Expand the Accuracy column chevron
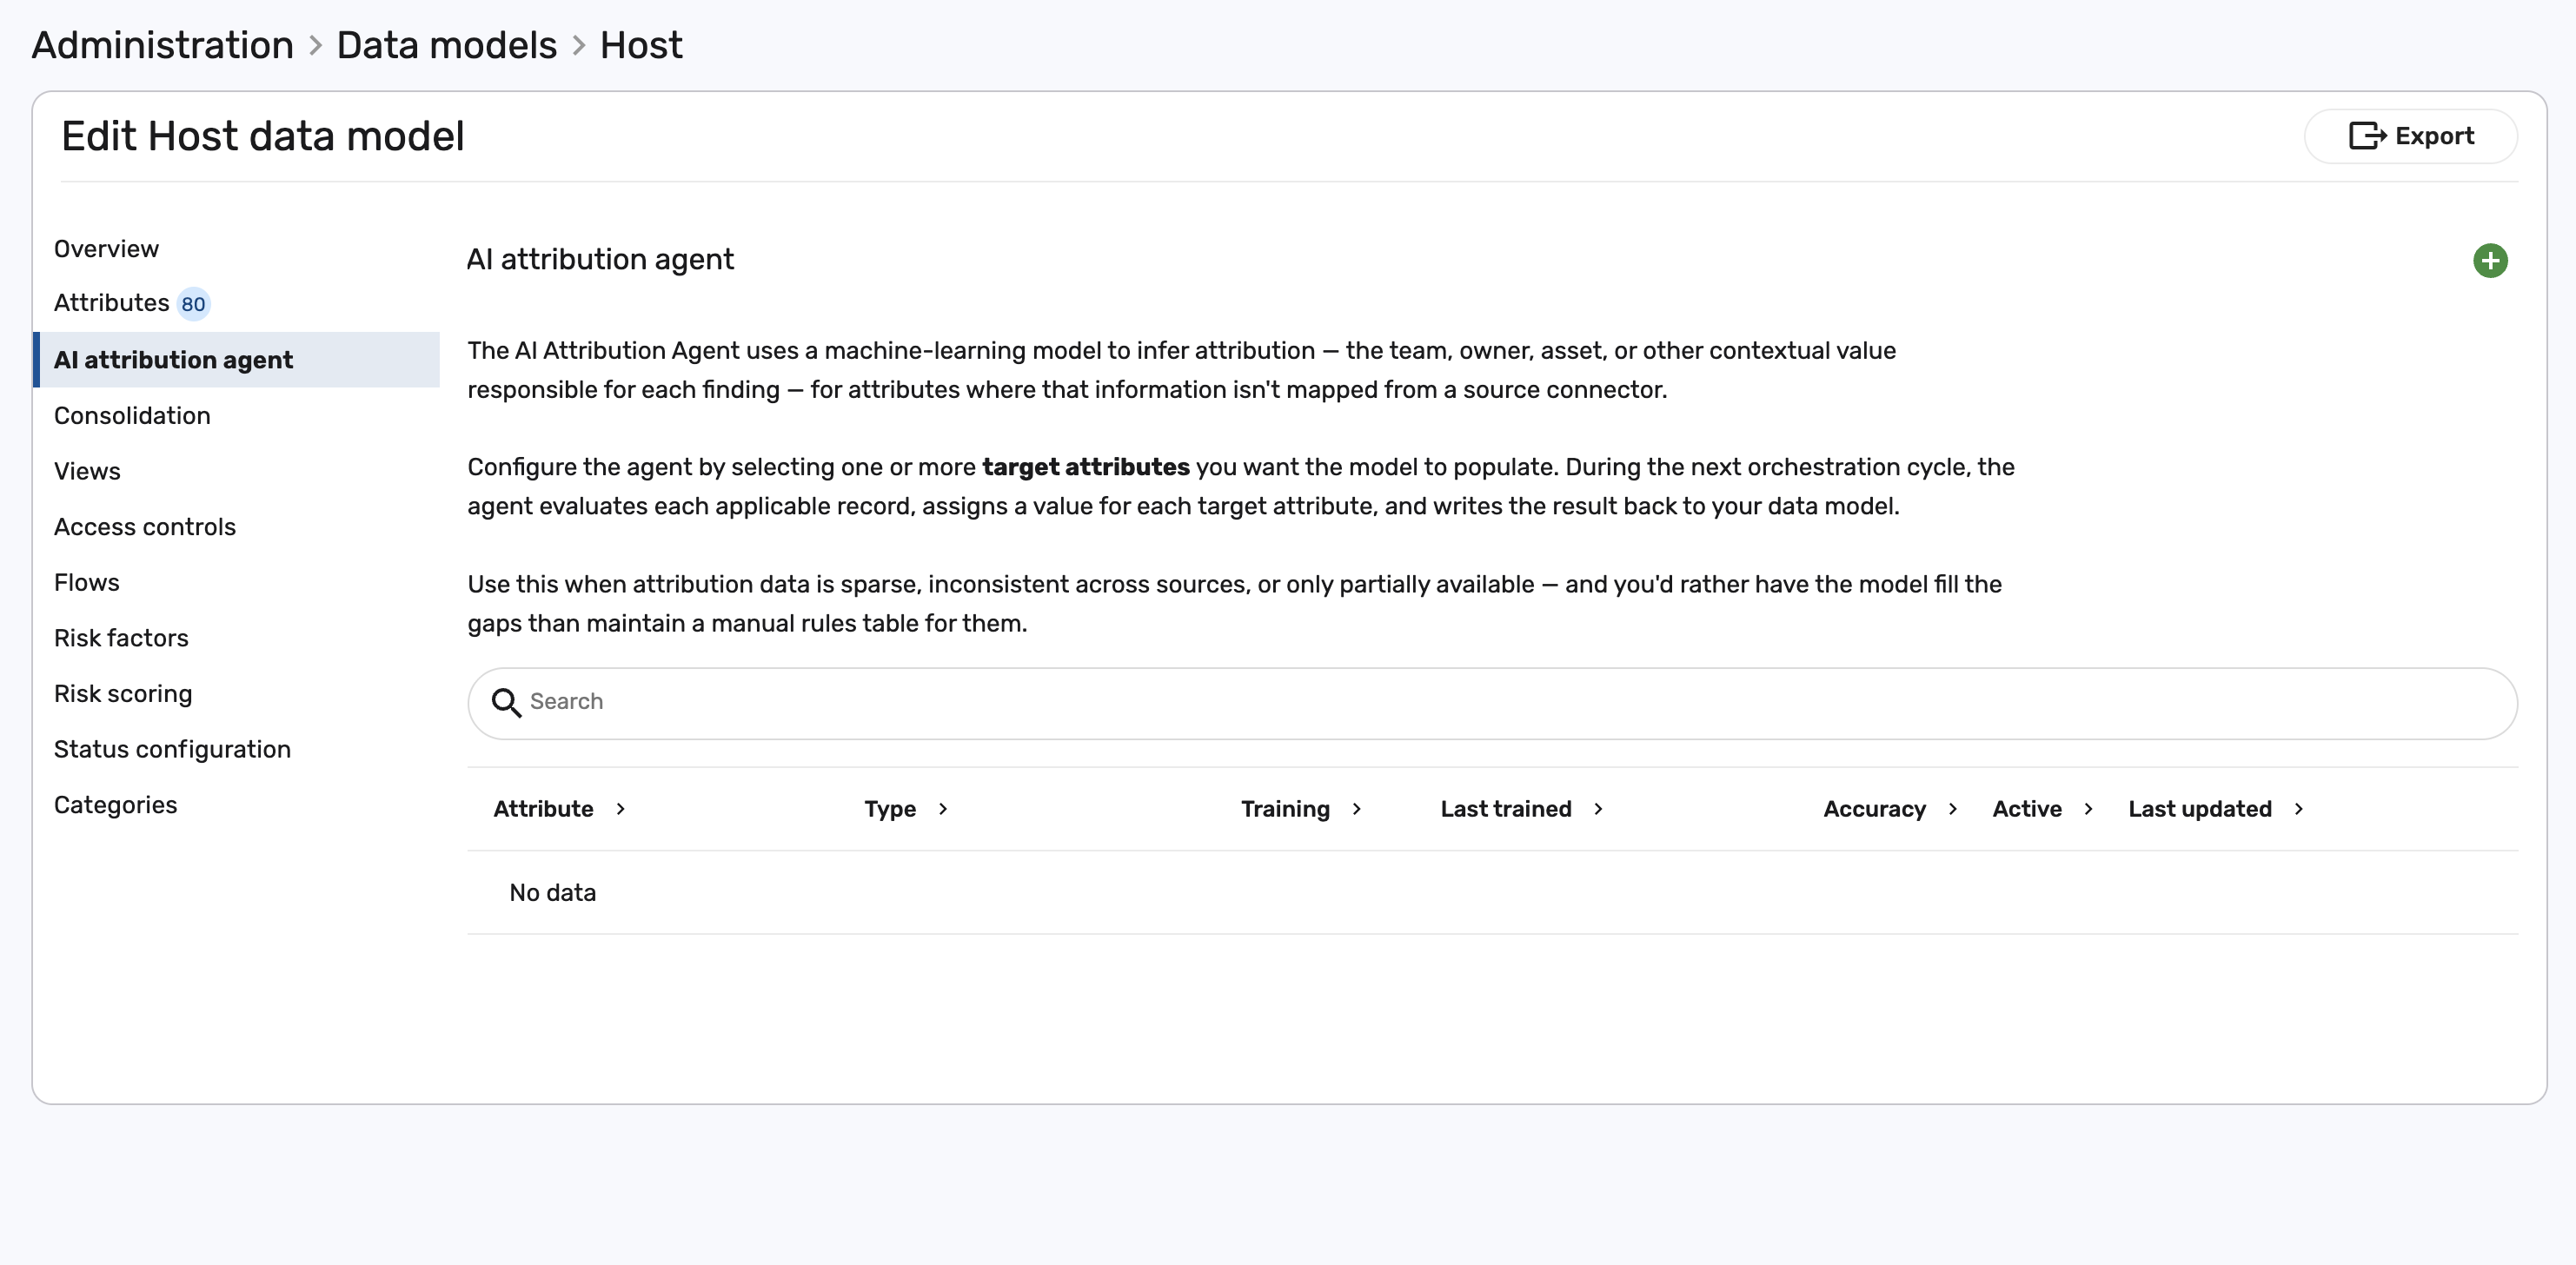Image resolution: width=2576 pixels, height=1265 pixels. coord(1952,809)
